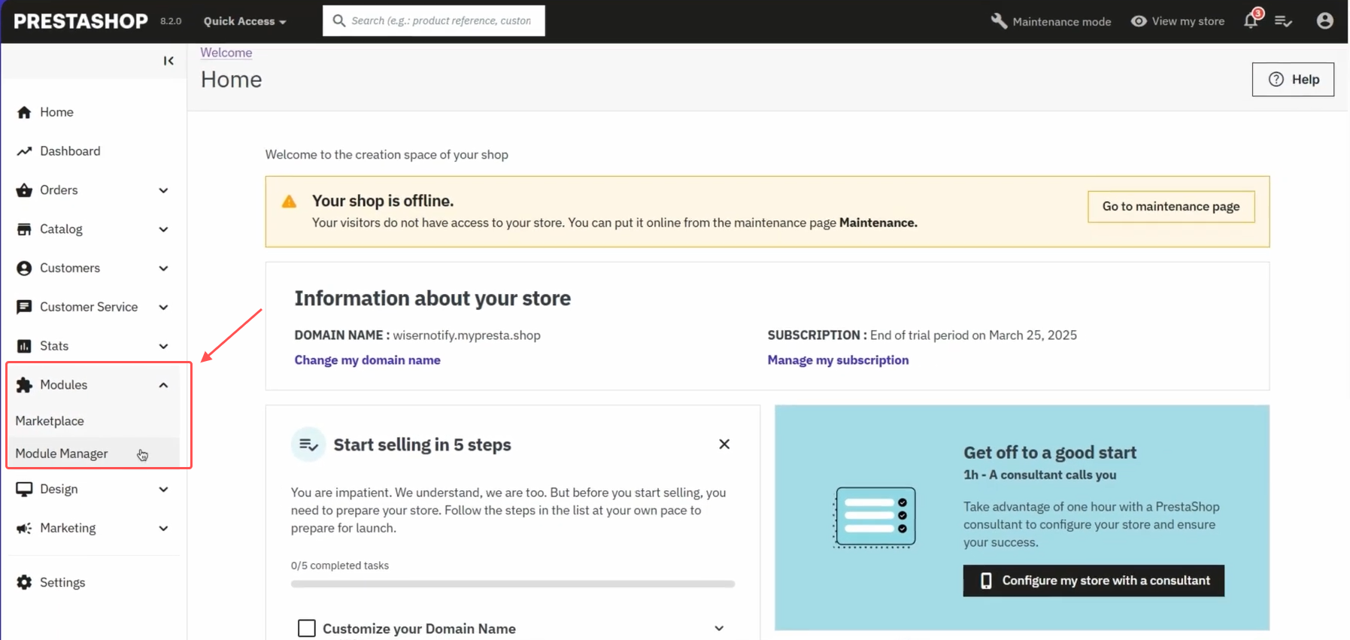Click the Marketing megaphone icon
The image size is (1350, 640).
click(x=24, y=528)
